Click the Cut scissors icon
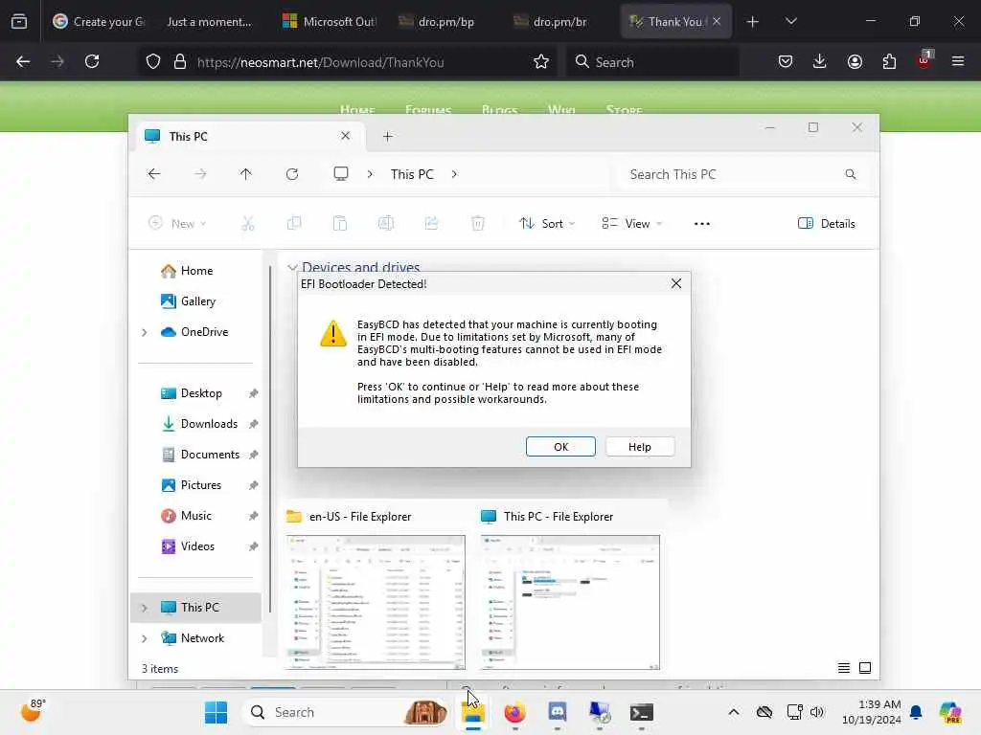The height and width of the screenshot is (735, 981). pos(248,224)
